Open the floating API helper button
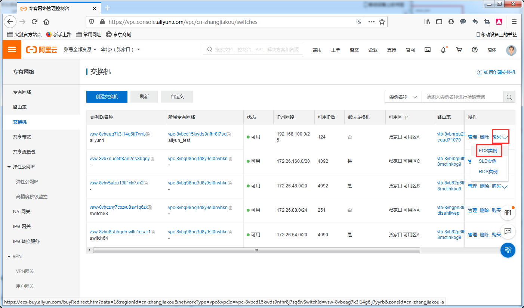This screenshot has width=524, height=308. (x=508, y=212)
